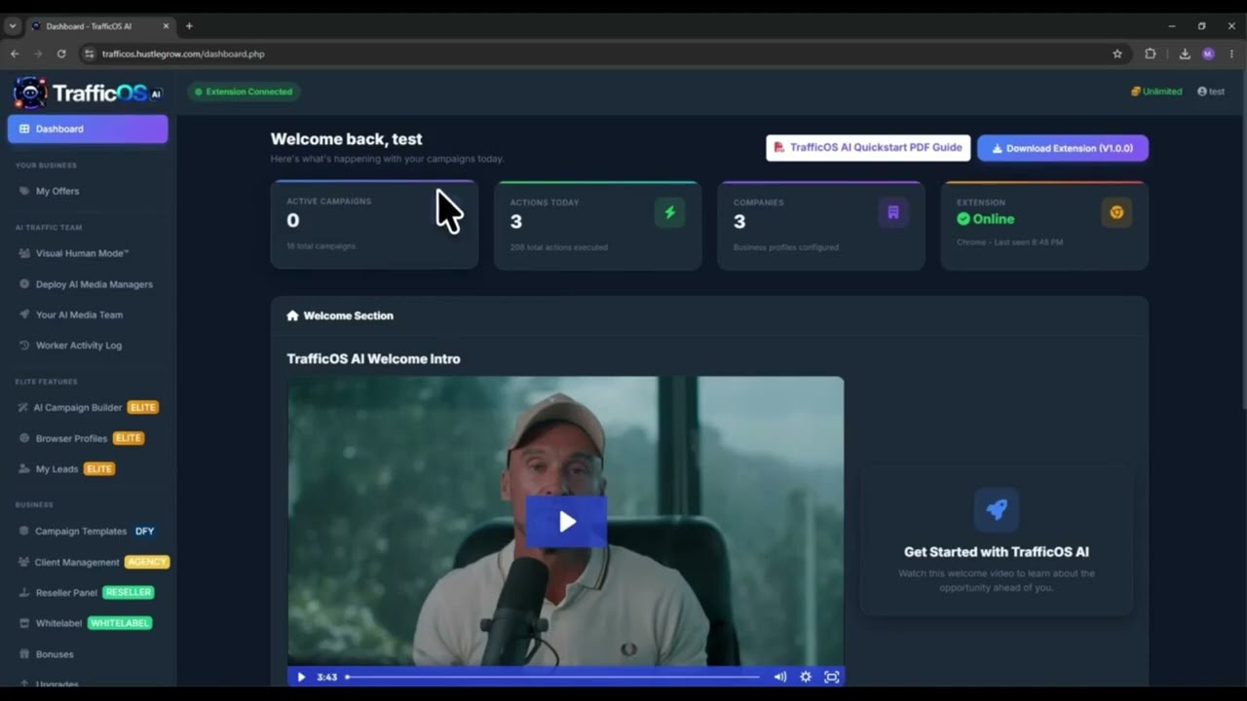Mute the video with volume icon

[x=779, y=677]
